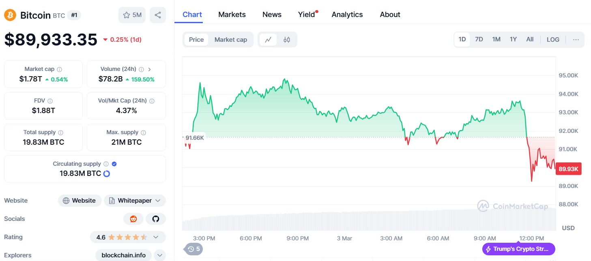Expand the Explorers list chevron
This screenshot has height=261, width=591.
pyautogui.click(x=160, y=255)
